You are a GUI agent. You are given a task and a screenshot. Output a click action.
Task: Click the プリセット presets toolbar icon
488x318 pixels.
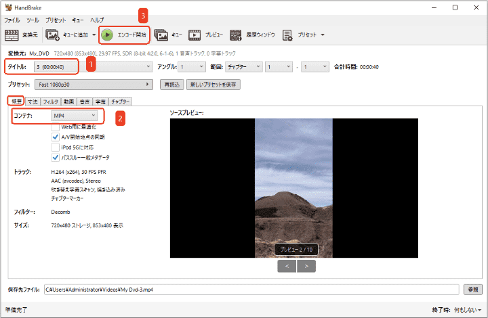point(287,35)
